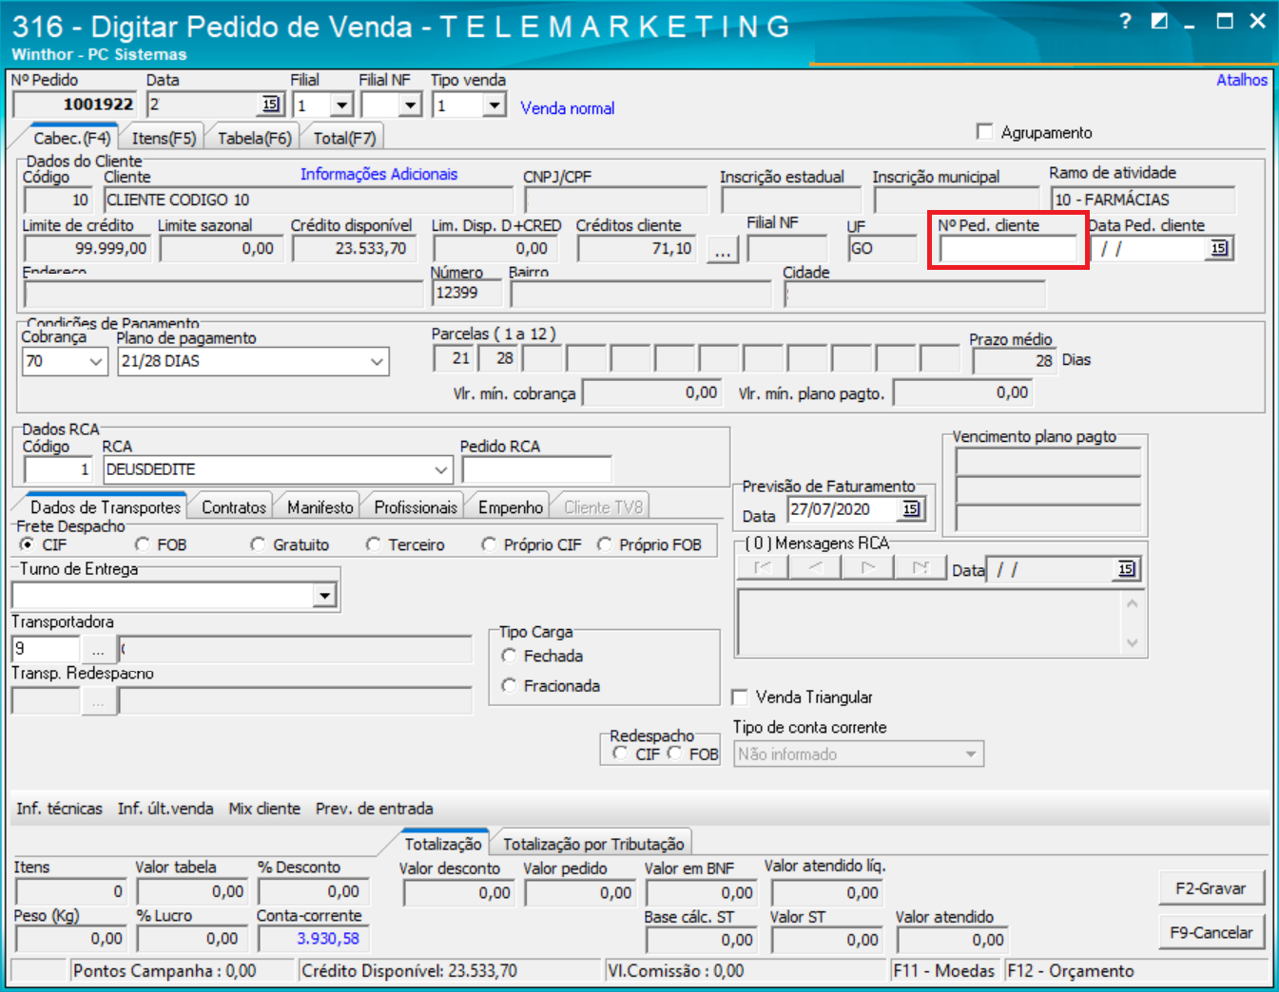The height and width of the screenshot is (992, 1279).
Task: Select FOB under Redespacho
Action: [x=674, y=754]
